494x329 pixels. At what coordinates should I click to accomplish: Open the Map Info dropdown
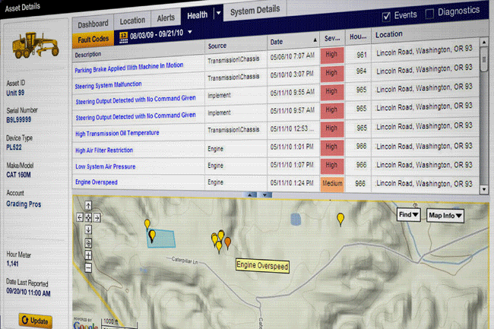point(445,216)
